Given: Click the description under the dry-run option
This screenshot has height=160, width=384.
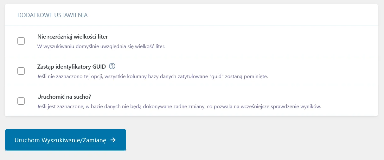Looking at the screenshot, I should coord(179,106).
